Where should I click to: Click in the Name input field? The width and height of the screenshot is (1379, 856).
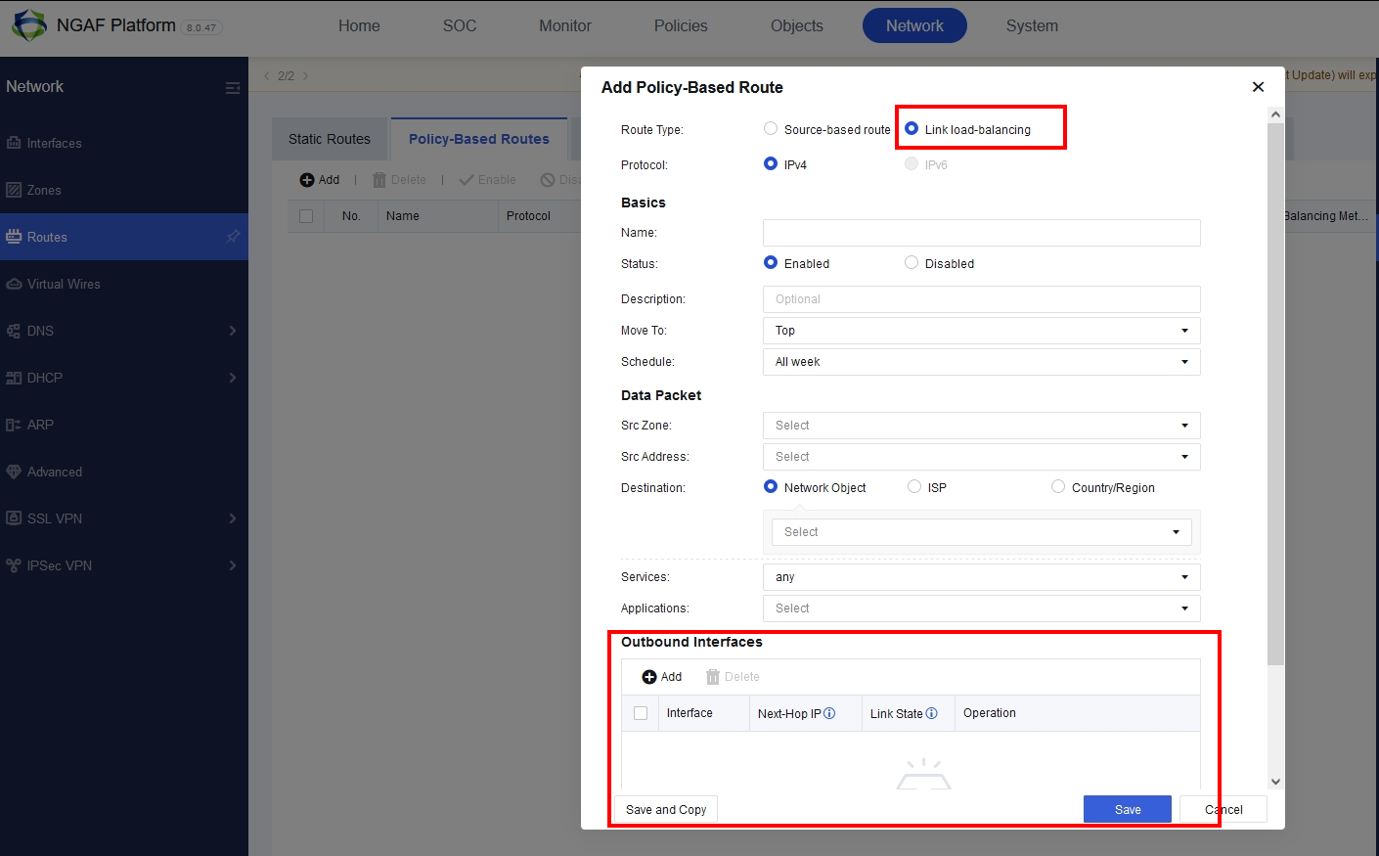click(x=981, y=233)
